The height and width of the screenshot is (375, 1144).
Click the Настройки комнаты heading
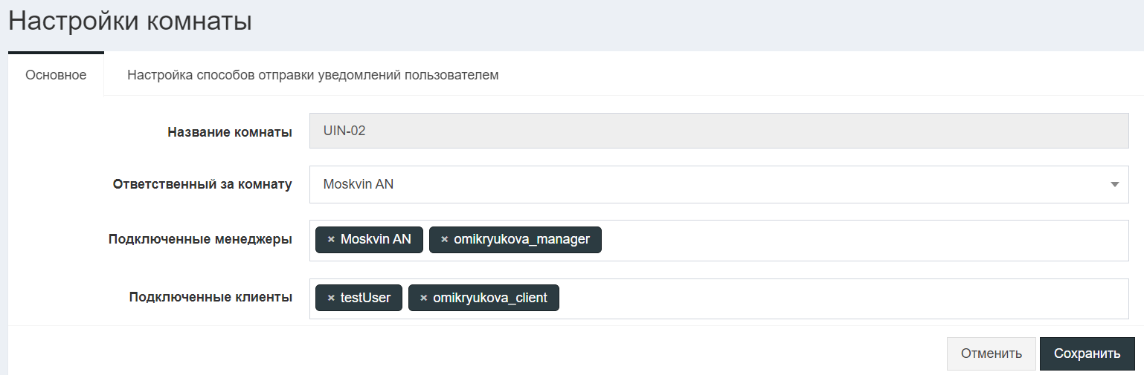(130, 21)
